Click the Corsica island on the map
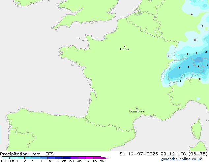Screen dimensions: 209x162 tap(196, 130)
